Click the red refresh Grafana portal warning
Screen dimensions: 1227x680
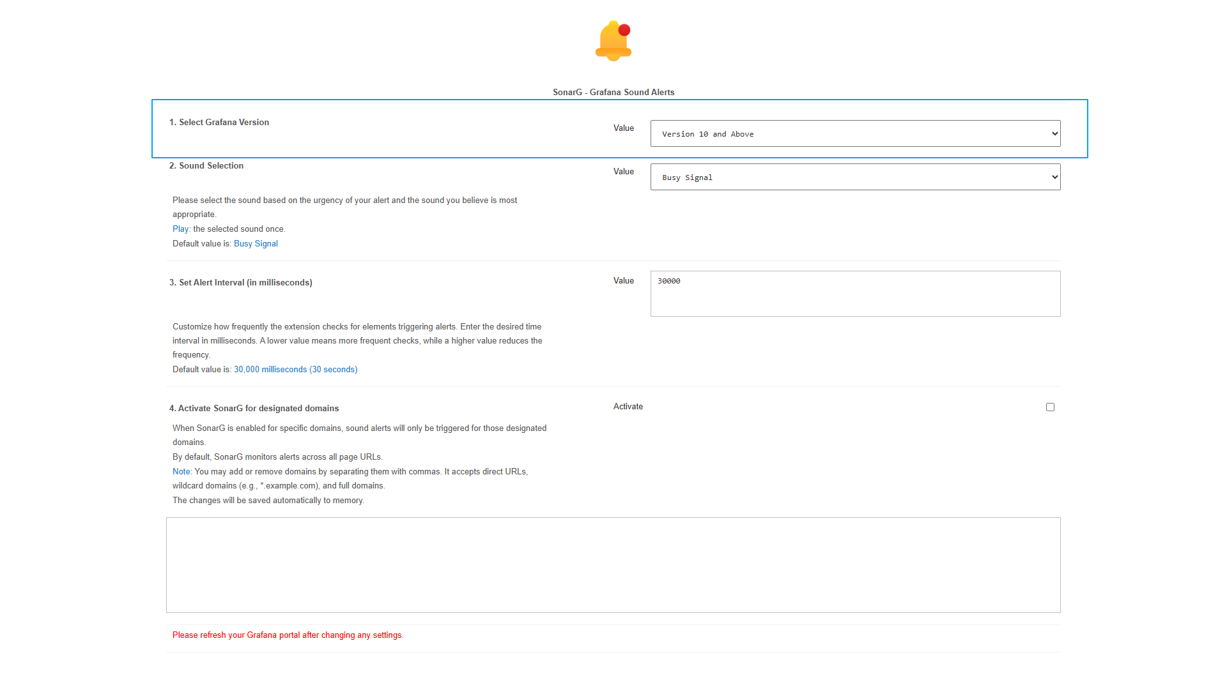(x=288, y=635)
